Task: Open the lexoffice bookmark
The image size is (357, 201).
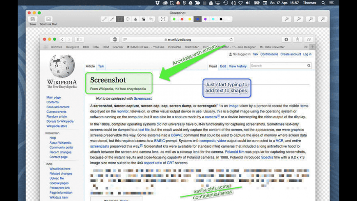Action: (x=57, y=47)
